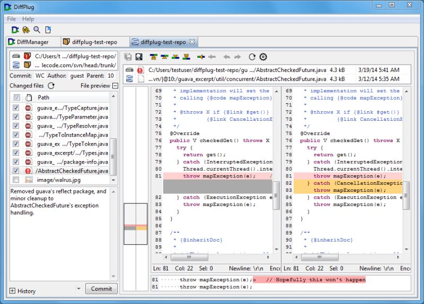Click the left code pane scroll-down arrow
424x304 pixels.
pos(276,249)
